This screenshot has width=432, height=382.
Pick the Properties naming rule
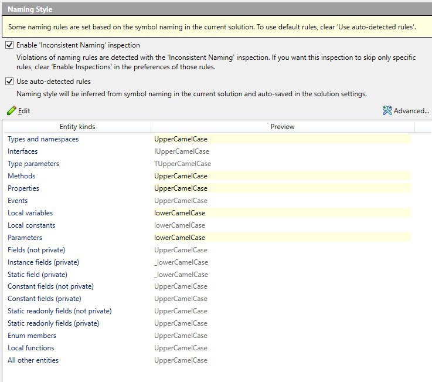23,188
